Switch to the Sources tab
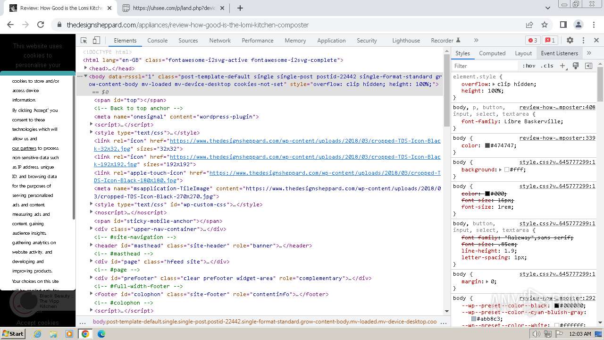 point(188,41)
